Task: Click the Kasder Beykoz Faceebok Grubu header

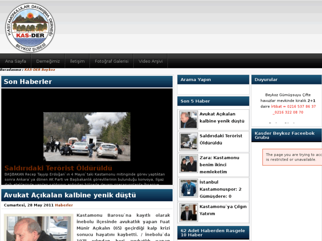Action: coord(287,135)
